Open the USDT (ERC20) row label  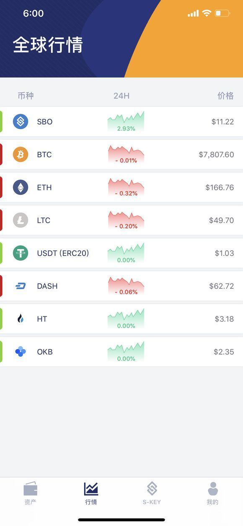pyautogui.click(x=63, y=253)
